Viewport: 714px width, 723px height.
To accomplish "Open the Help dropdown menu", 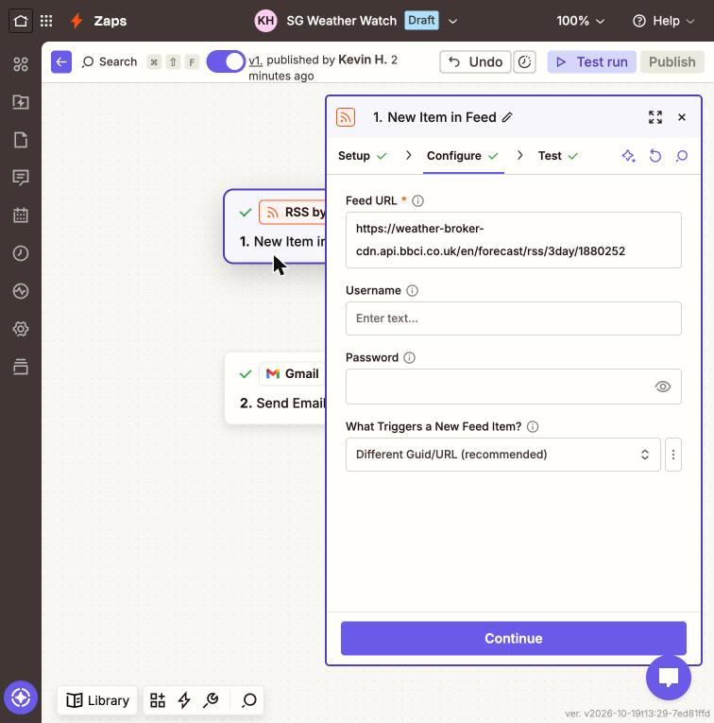I will tap(663, 21).
